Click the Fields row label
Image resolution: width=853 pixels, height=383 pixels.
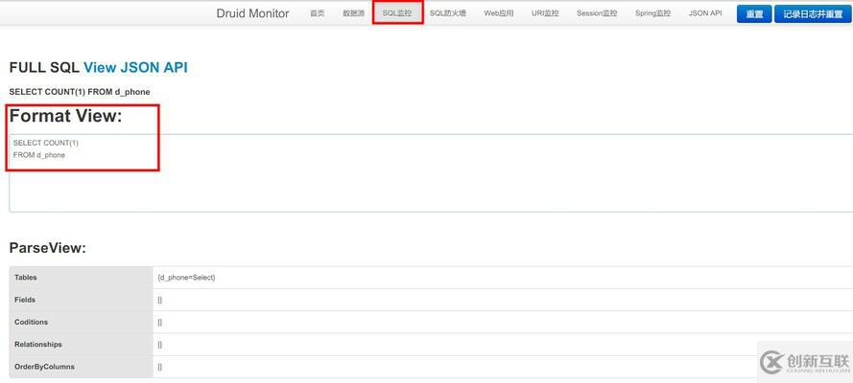[25, 300]
